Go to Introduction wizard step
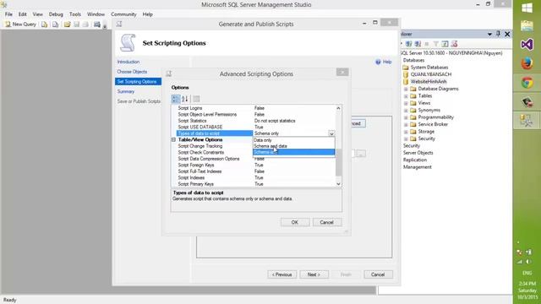Image resolution: width=541 pixels, height=304 pixels. [128, 62]
